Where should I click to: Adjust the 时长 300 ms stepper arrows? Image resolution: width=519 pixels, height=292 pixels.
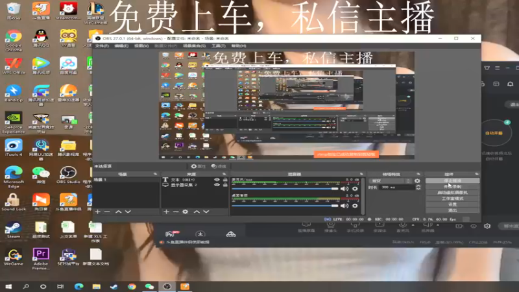pyautogui.click(x=418, y=187)
